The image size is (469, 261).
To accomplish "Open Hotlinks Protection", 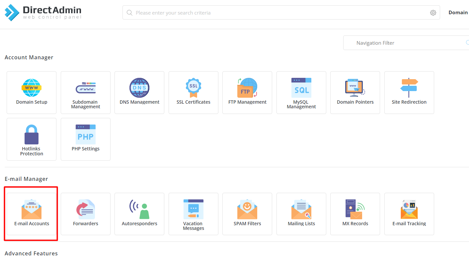I will coord(31,139).
